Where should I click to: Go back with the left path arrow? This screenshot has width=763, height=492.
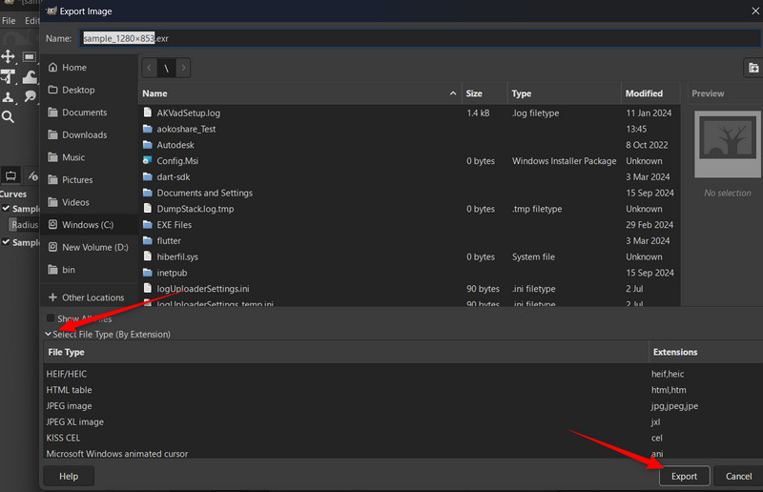[x=150, y=68]
